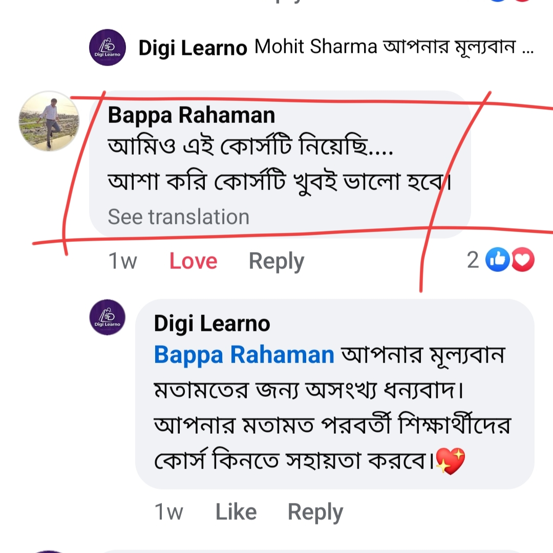Viewport: 553px width, 553px height.
Task: Open Bappa Rahaman author name on comment
Action: click(x=192, y=115)
